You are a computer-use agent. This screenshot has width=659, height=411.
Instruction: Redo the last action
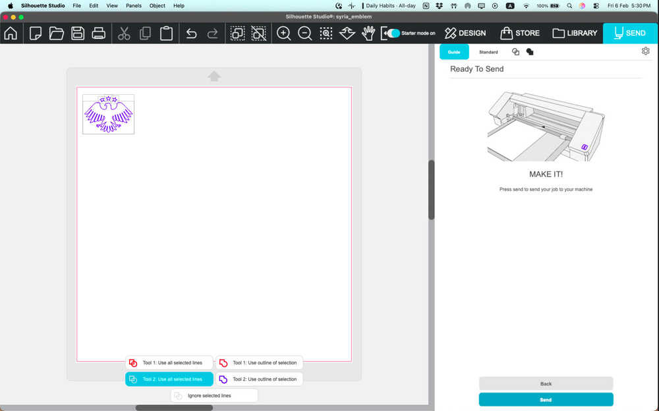pos(213,33)
